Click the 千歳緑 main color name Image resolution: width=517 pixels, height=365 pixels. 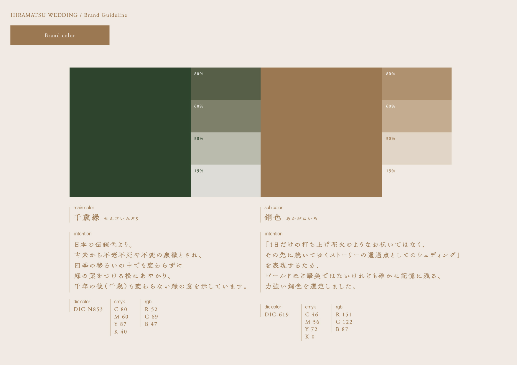coord(87,218)
